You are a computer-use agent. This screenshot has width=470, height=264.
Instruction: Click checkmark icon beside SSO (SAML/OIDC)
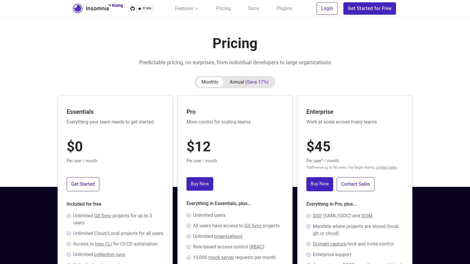pos(308,216)
